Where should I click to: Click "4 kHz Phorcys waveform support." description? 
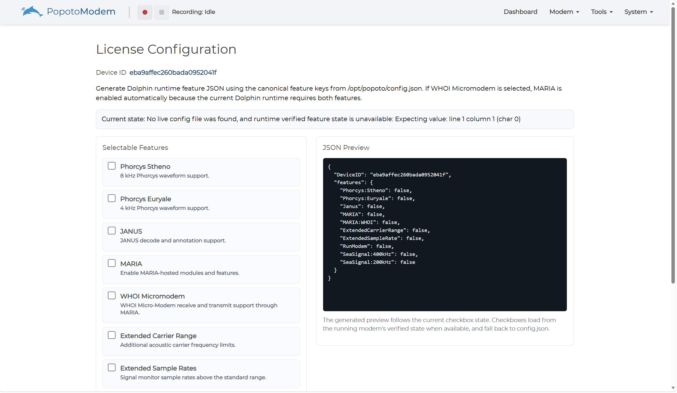[165, 208]
